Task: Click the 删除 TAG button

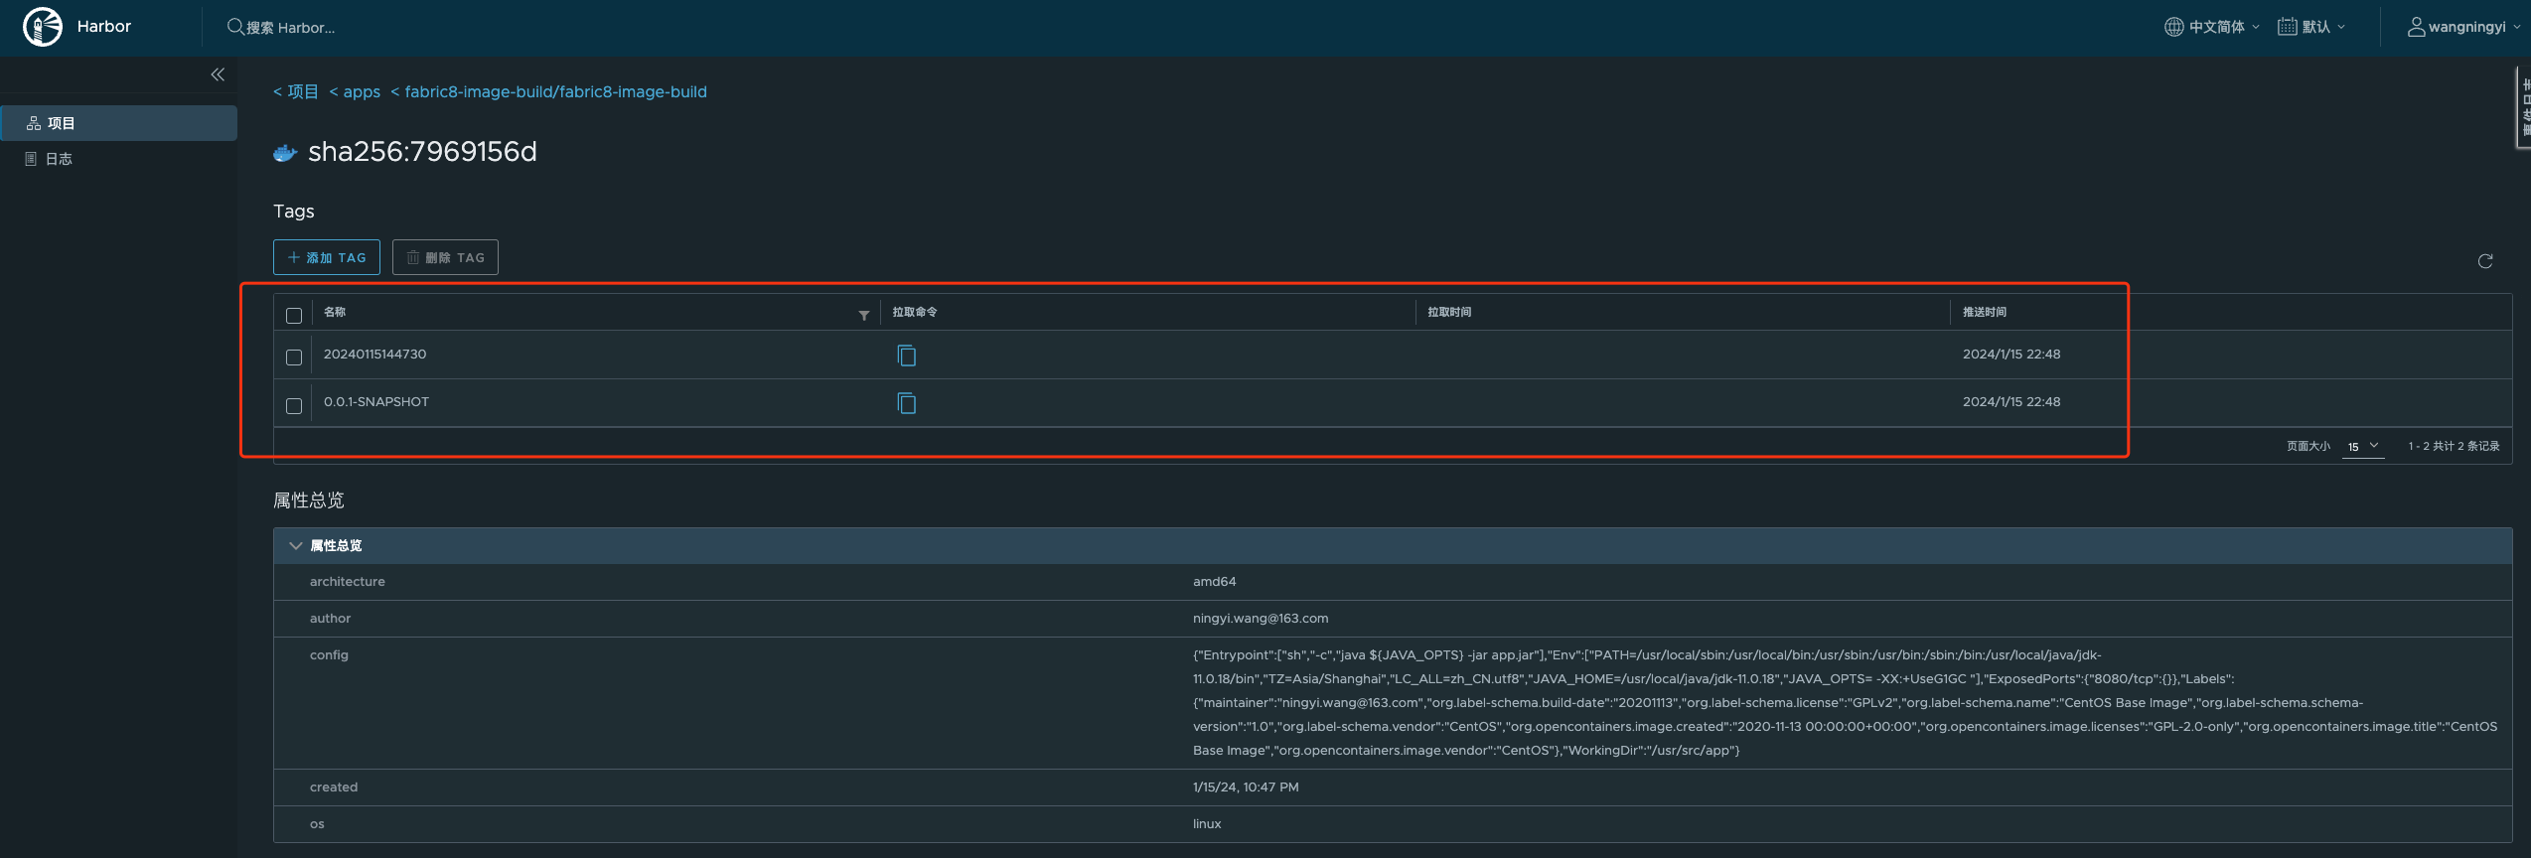Action: (445, 257)
